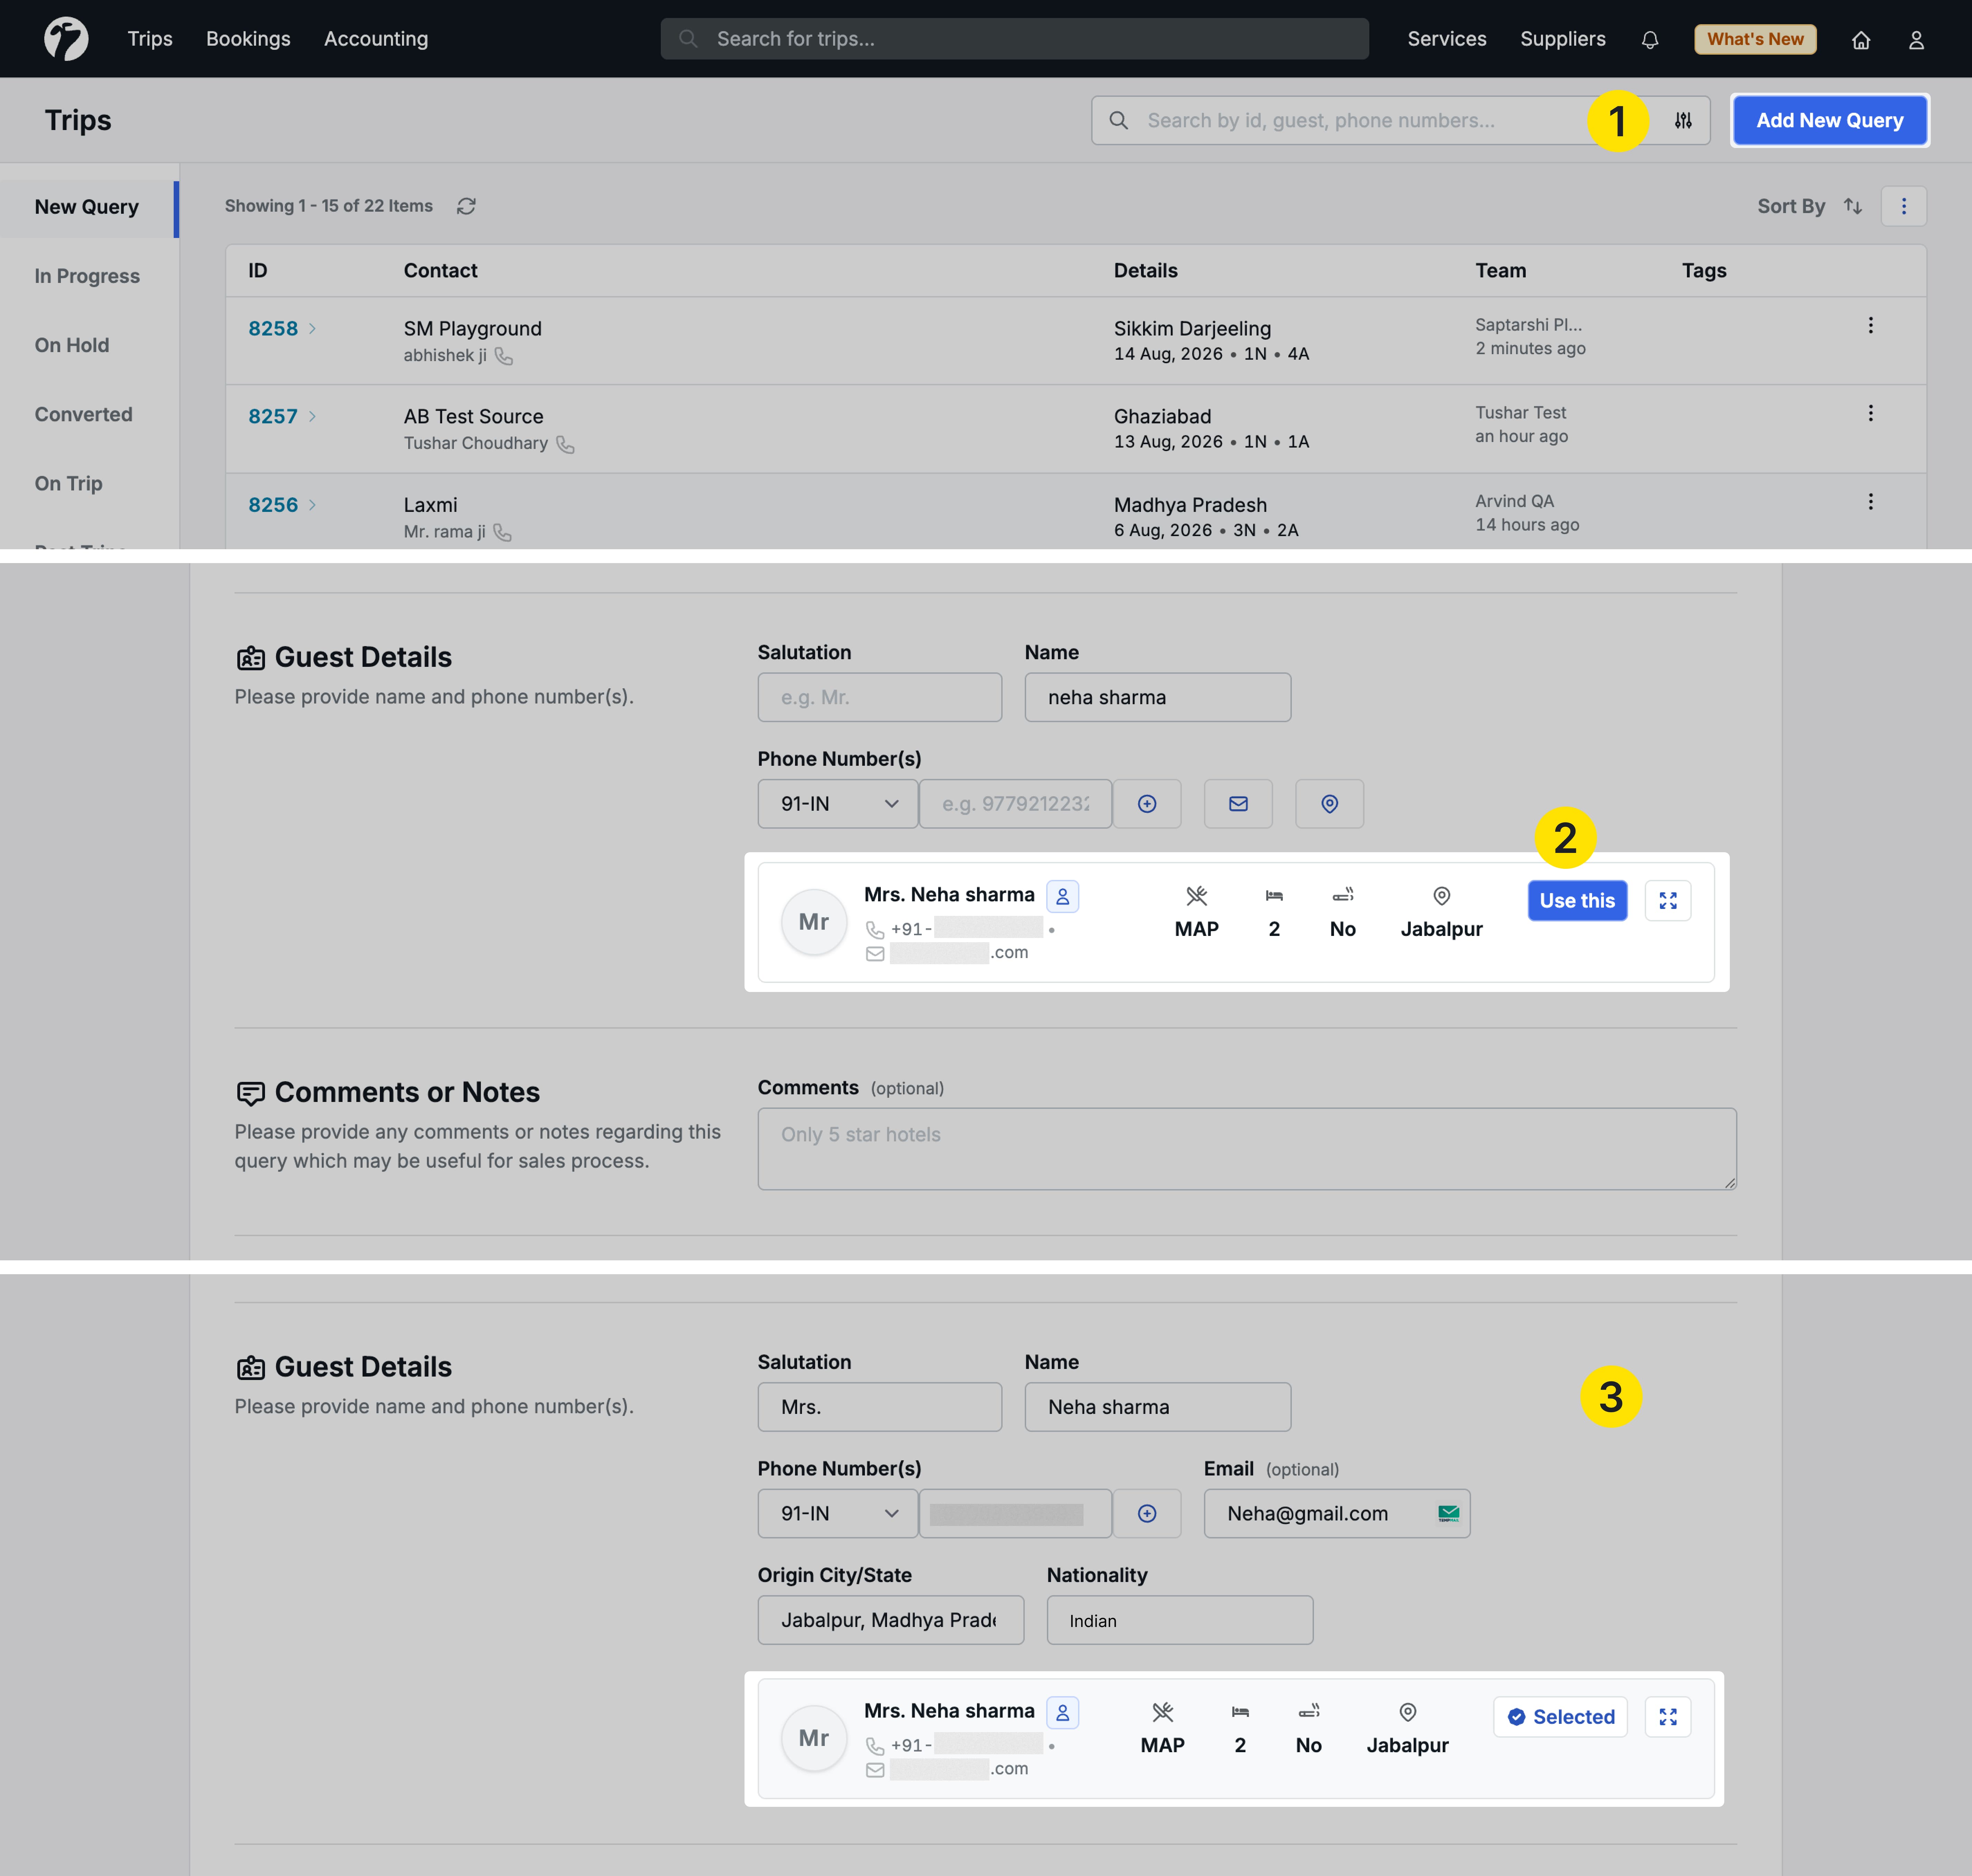The width and height of the screenshot is (1972, 1876).
Task: Click the app logo in top bar
Action: click(x=66, y=39)
